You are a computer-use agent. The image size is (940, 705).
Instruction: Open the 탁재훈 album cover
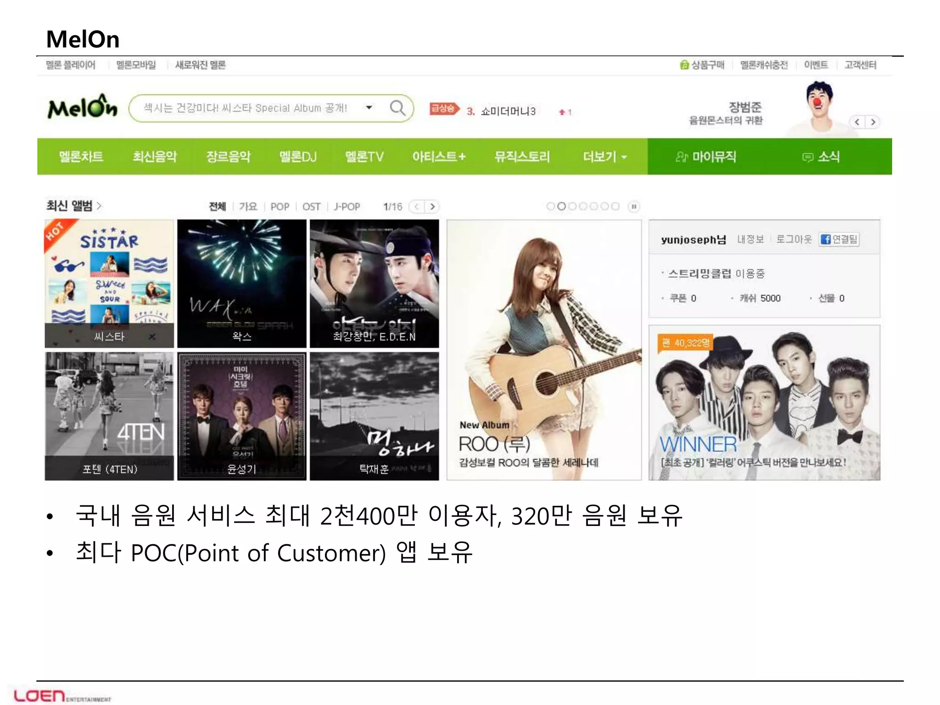tap(375, 416)
